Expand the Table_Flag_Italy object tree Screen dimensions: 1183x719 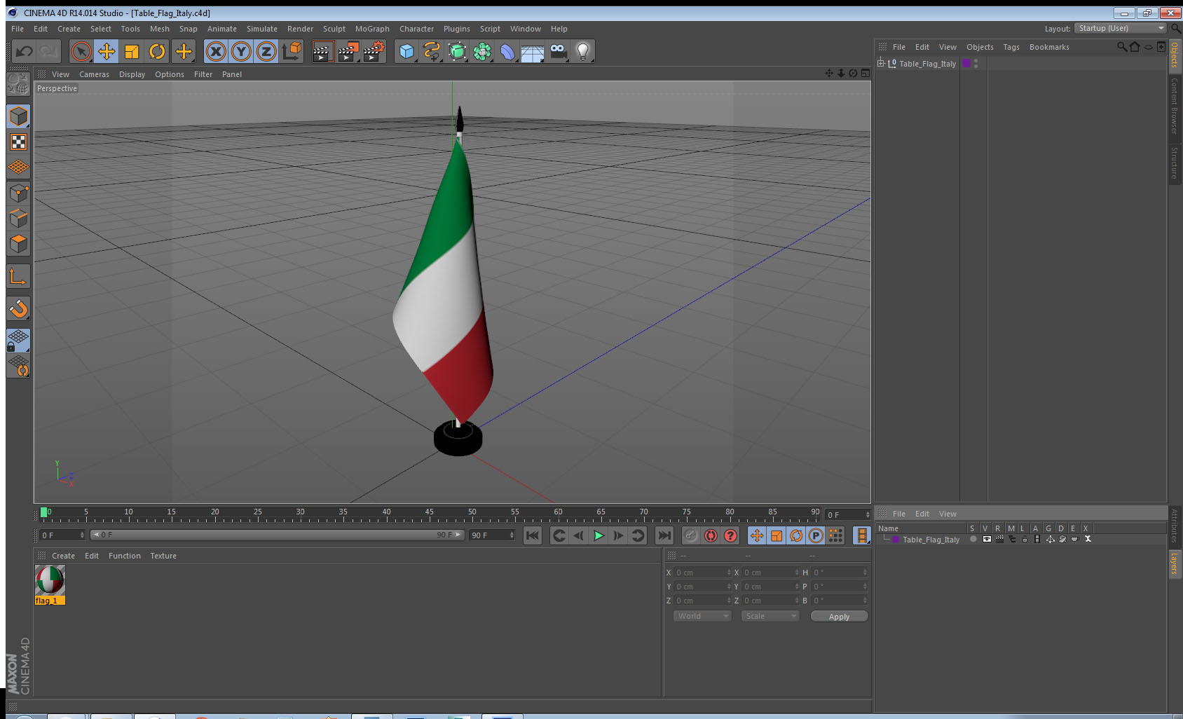tap(881, 63)
